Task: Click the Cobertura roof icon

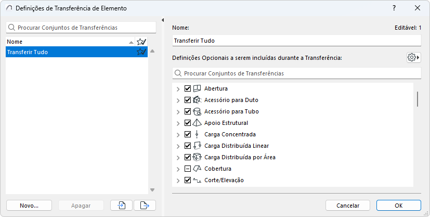Action: pos(197,169)
